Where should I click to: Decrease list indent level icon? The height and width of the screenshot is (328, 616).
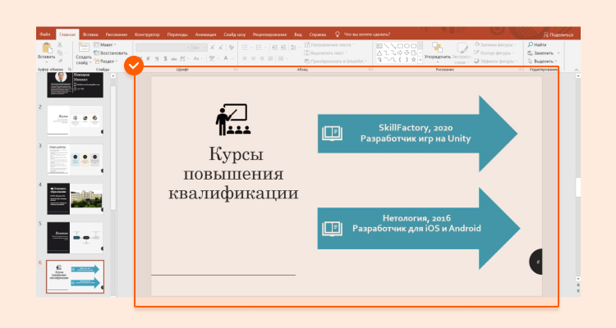pos(274,48)
